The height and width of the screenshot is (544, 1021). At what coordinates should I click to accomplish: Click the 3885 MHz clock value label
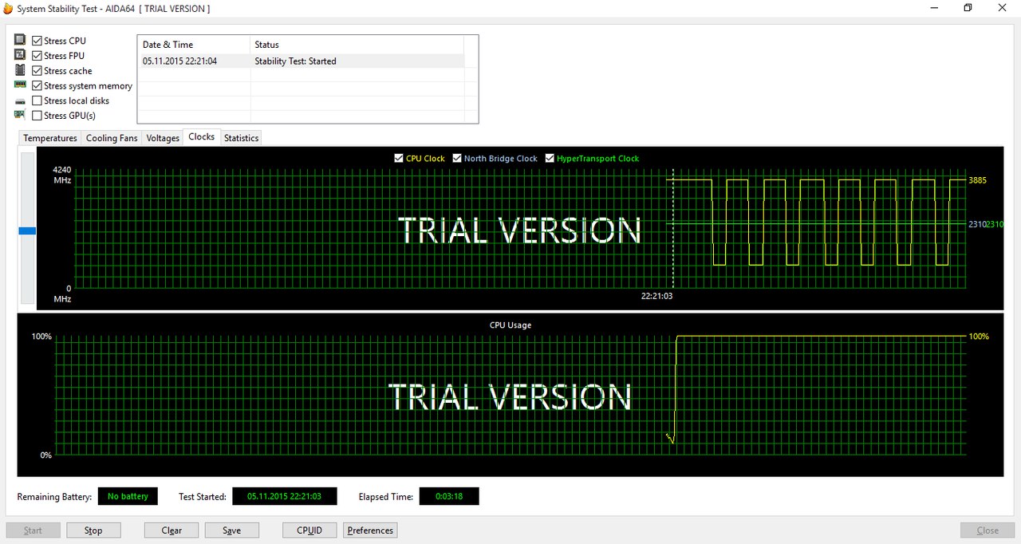tap(977, 180)
